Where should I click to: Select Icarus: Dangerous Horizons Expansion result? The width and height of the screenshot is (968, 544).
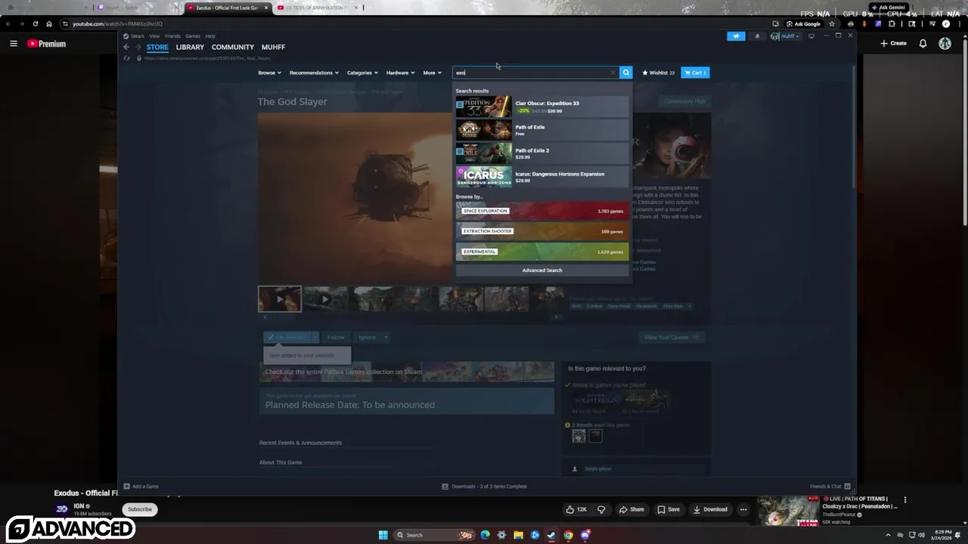541,177
